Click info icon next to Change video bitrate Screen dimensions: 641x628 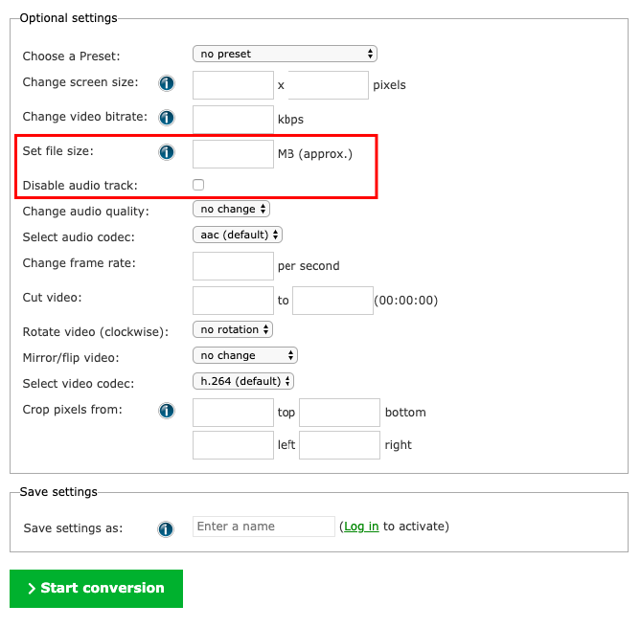[167, 119]
